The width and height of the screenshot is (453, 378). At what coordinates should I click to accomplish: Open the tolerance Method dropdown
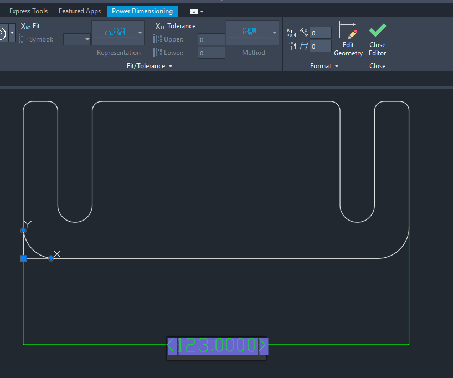(253, 33)
